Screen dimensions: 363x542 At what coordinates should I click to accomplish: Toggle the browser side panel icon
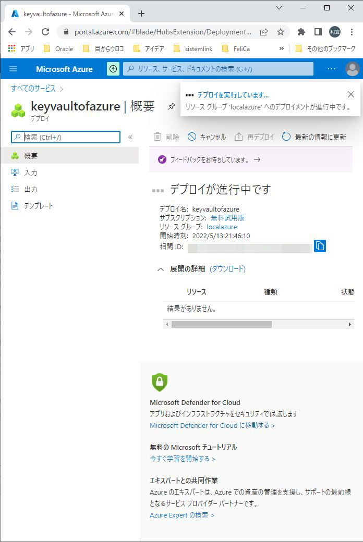point(318,32)
